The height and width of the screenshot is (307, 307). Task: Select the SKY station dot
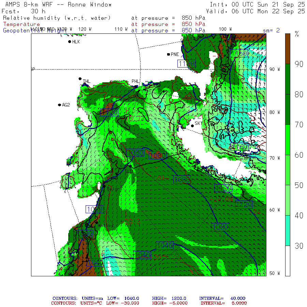click(x=192, y=126)
